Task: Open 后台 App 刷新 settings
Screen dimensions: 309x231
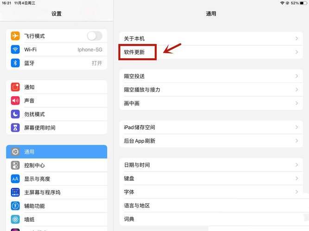Action: click(x=211, y=141)
